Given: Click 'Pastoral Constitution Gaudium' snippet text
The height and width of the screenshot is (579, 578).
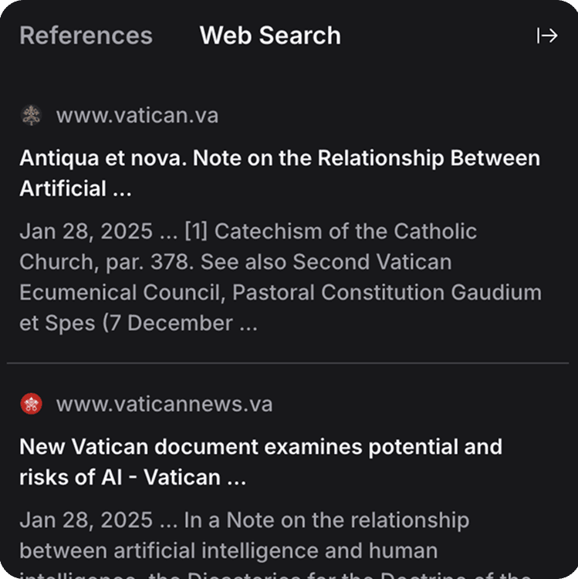Looking at the screenshot, I should click(387, 293).
